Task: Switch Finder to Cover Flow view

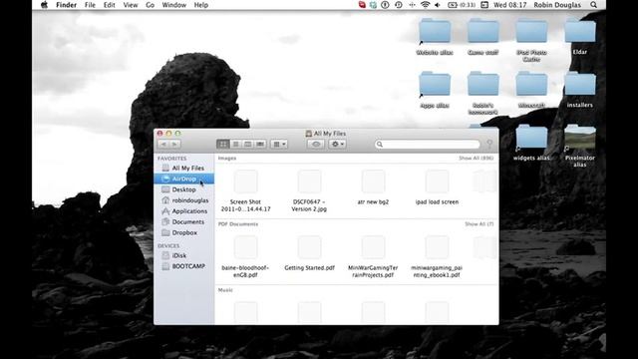Action: (x=260, y=144)
